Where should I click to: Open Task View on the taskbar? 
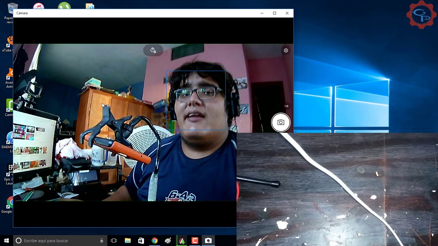click(114, 241)
